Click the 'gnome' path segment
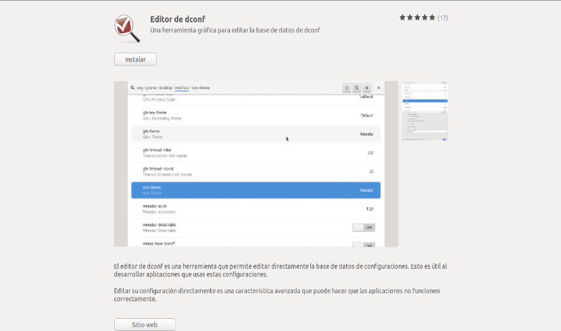 pos(151,88)
